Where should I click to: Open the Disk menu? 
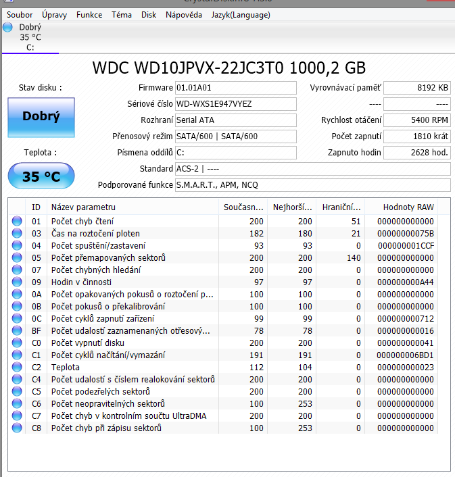[x=149, y=15]
